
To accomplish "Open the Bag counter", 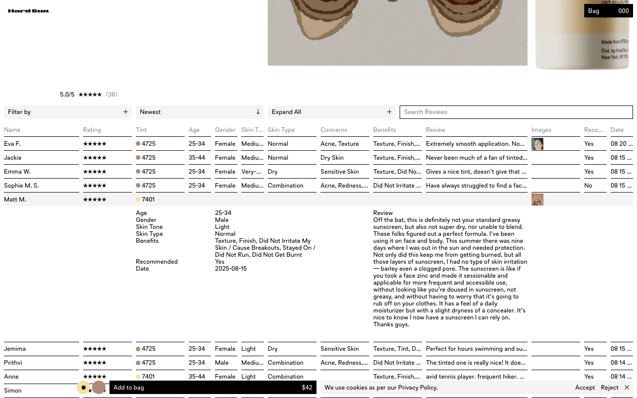I will tap(608, 11).
